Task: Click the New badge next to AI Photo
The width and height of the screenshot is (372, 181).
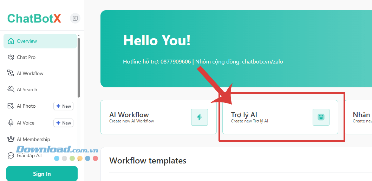Action: (x=63, y=106)
